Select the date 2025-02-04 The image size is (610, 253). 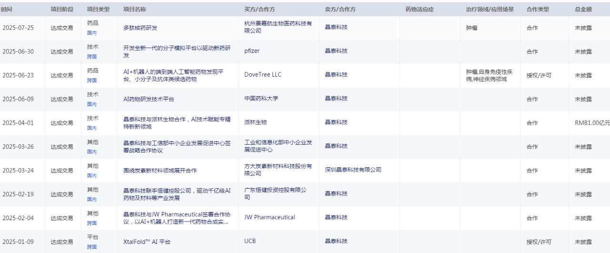pos(18,218)
